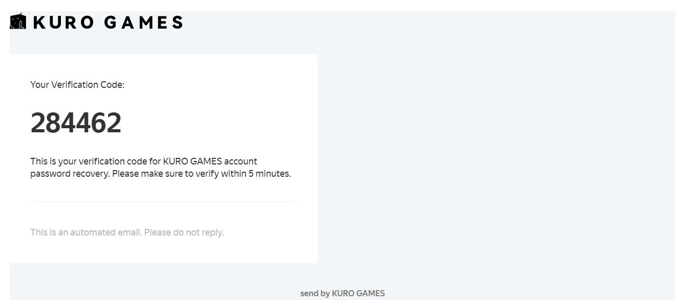Click the Kuro Games logo icon
Screen dimensions: 681x308
coord(18,22)
